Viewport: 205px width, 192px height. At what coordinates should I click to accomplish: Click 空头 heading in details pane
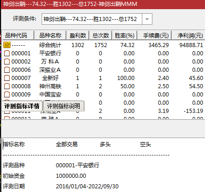coord(146,144)
